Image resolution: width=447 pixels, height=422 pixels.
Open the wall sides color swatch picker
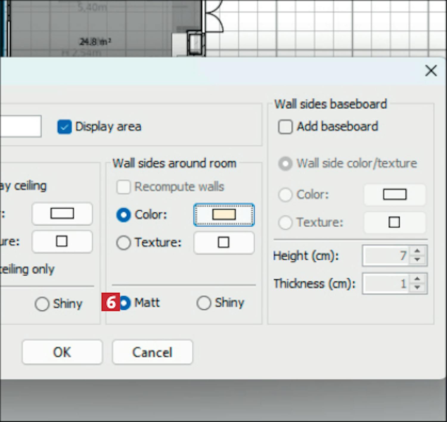tap(224, 215)
